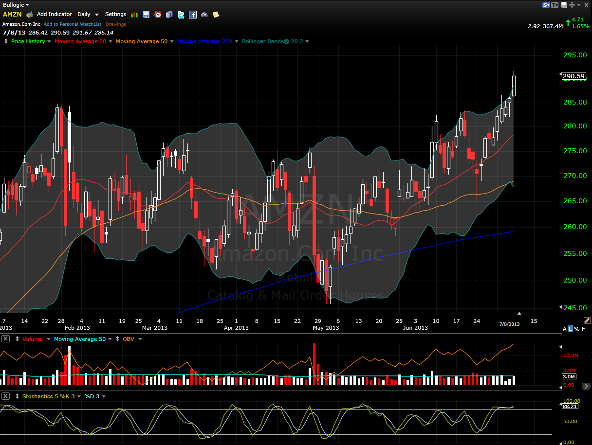This screenshot has width=592, height=445.
Task: Click the 88.21 stochastics value marker
Action: click(569, 407)
